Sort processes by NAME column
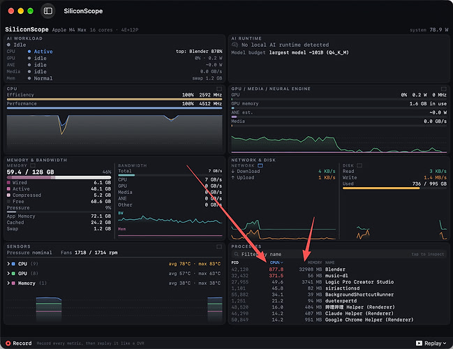 point(330,262)
